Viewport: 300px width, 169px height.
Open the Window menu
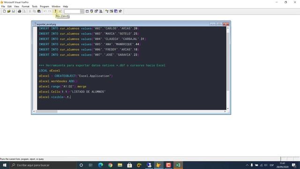click(x=56, y=7)
